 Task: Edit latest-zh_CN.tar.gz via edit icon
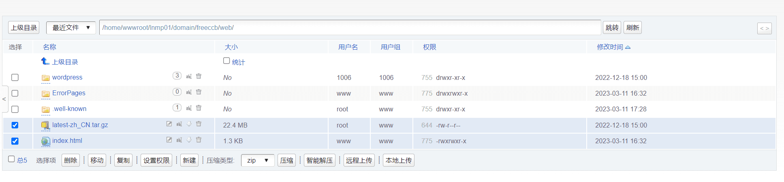(169, 124)
